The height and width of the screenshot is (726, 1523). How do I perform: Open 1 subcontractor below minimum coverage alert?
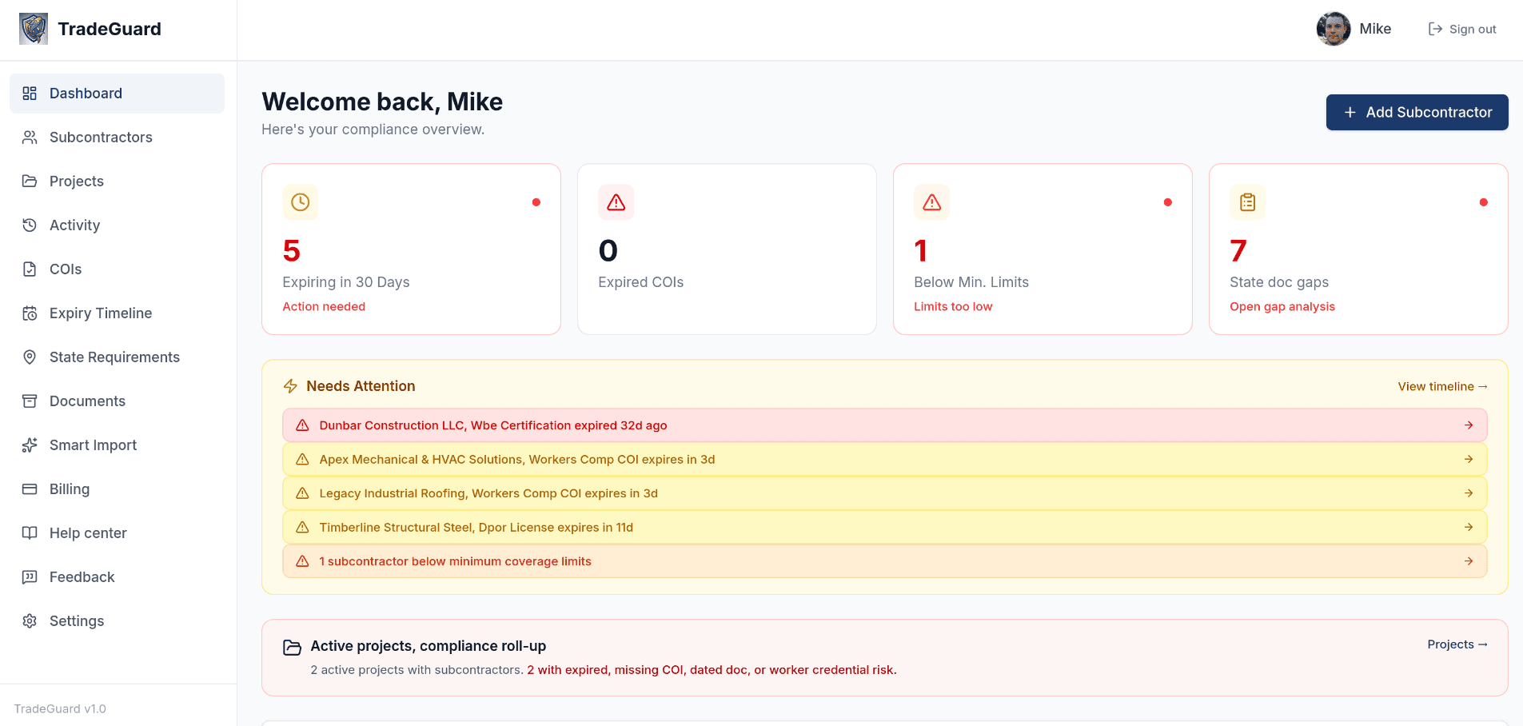tap(884, 561)
